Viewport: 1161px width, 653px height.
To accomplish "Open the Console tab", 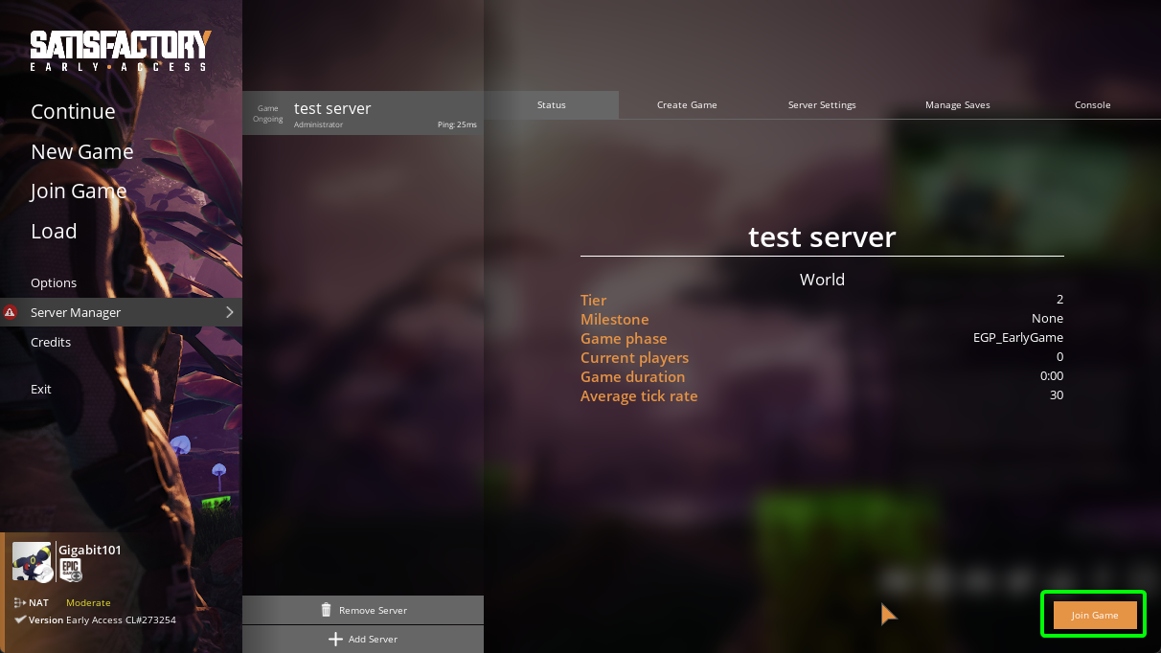I will pyautogui.click(x=1092, y=104).
